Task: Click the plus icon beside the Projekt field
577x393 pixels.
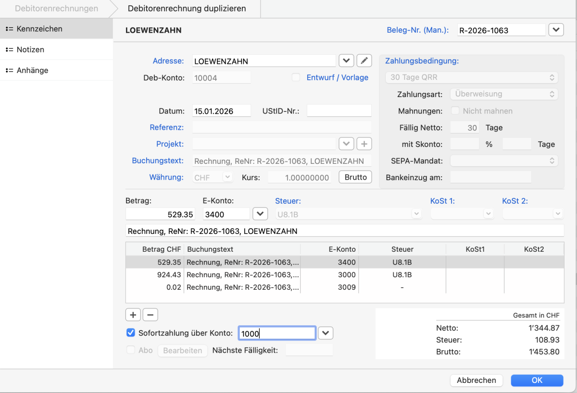Action: coord(364,144)
